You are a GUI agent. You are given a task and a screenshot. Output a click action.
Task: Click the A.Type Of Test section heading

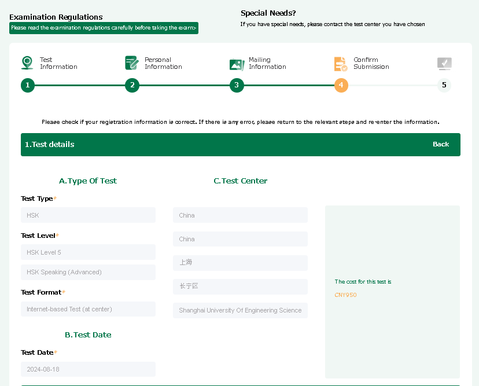point(88,181)
